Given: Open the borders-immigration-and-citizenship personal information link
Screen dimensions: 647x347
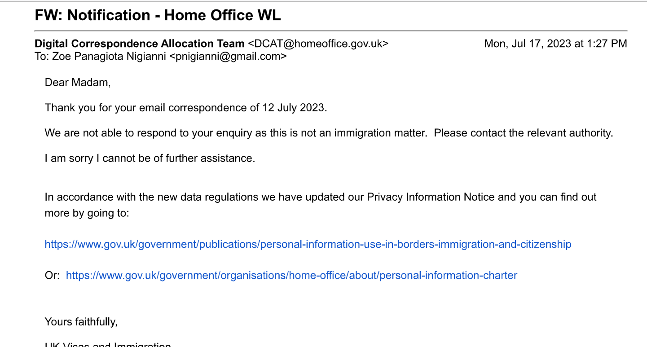Looking at the screenshot, I should coord(308,244).
